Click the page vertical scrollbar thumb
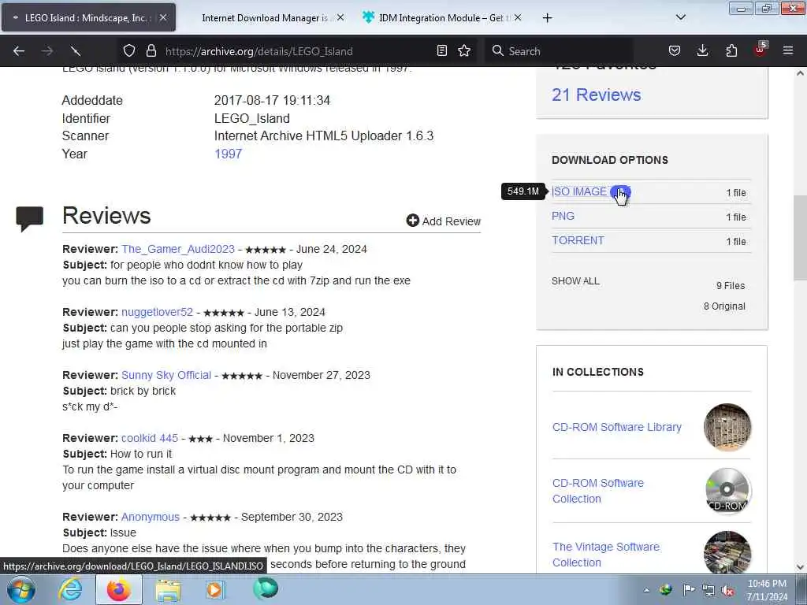The image size is (807, 605). pos(800,238)
